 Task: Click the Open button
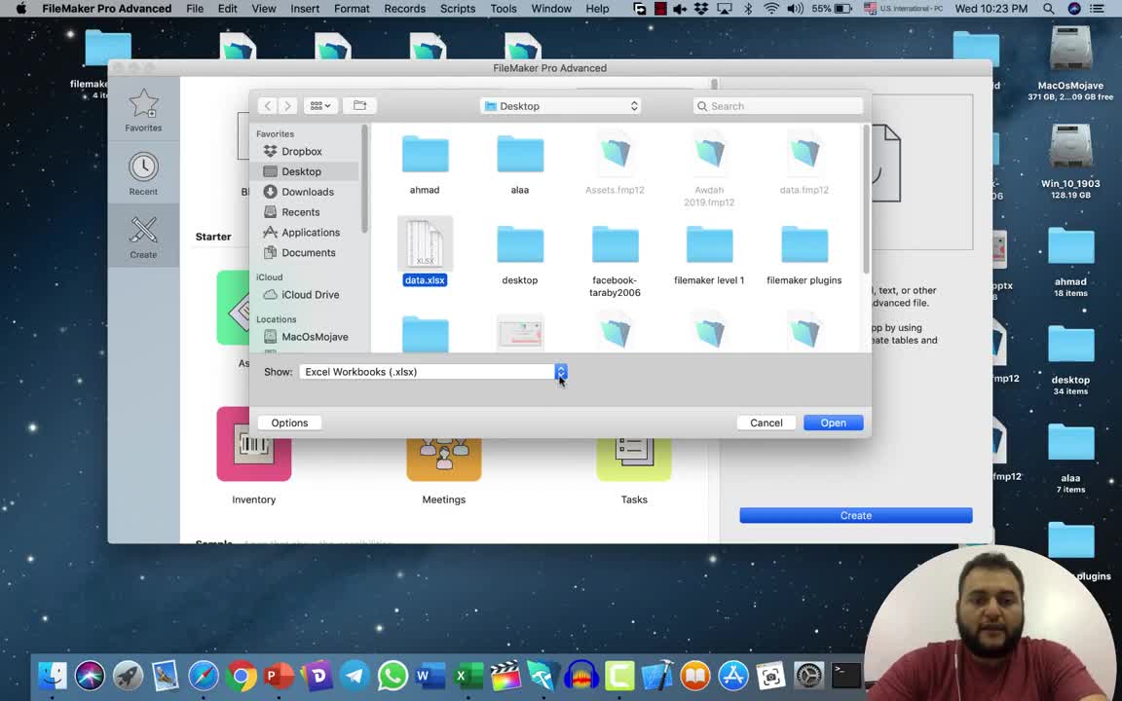[833, 423]
